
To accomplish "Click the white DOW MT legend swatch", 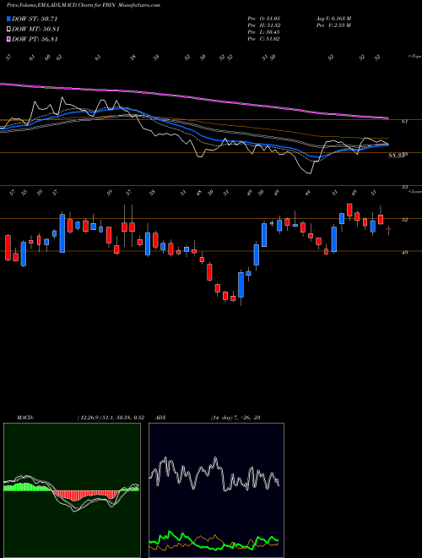I will click(8, 29).
